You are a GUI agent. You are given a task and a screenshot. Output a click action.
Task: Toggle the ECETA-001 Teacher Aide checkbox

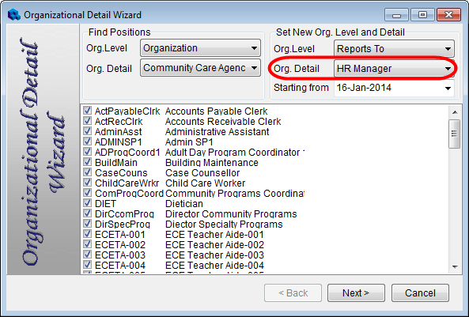tap(87, 233)
